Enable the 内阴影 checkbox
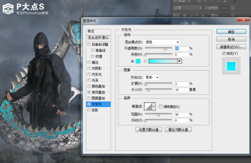251x163 pixels. (89, 68)
